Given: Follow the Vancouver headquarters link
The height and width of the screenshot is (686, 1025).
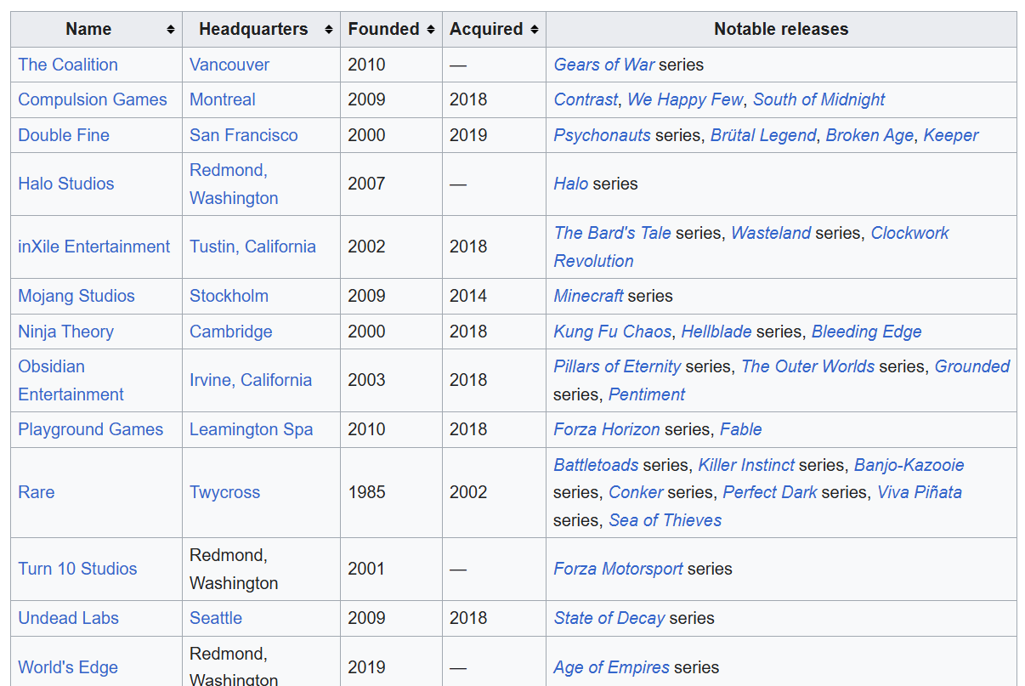Looking at the screenshot, I should [x=229, y=65].
